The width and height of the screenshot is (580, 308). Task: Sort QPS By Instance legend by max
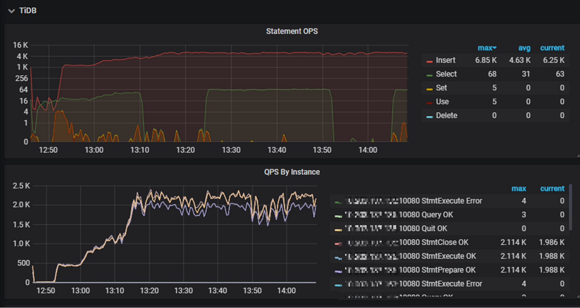point(519,189)
